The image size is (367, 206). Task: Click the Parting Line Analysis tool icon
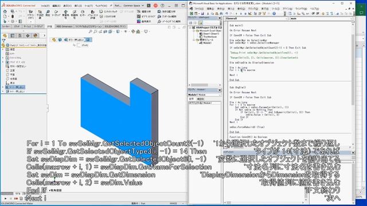(159, 21)
